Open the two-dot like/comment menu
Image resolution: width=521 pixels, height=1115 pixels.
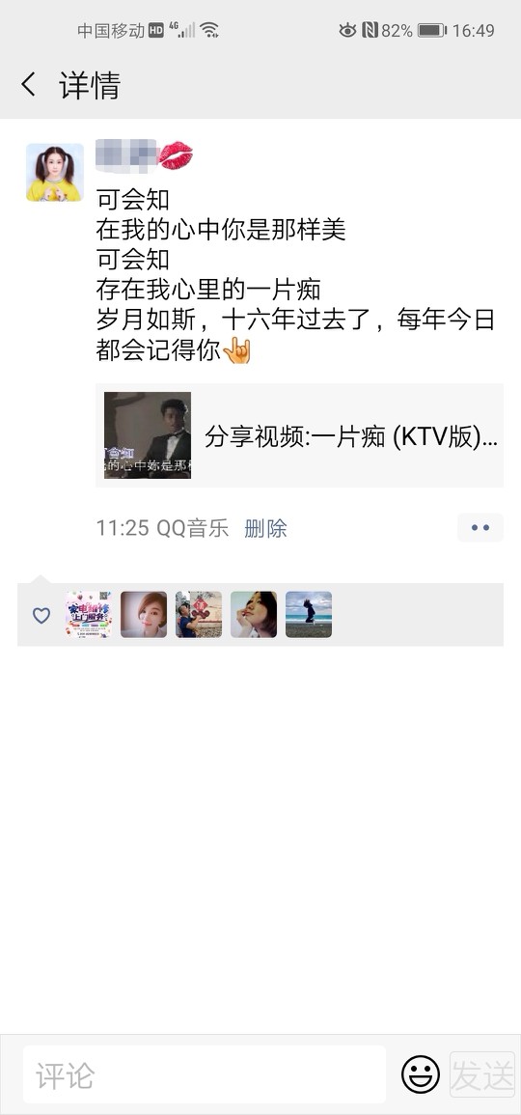pos(480,528)
